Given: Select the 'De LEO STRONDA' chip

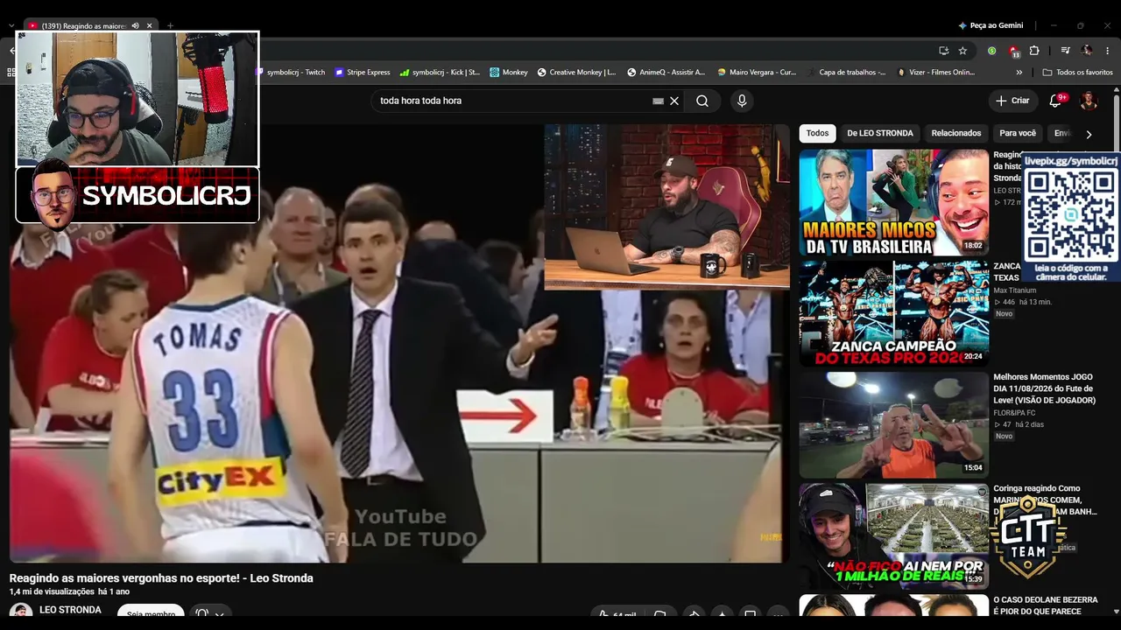Looking at the screenshot, I should tap(880, 133).
